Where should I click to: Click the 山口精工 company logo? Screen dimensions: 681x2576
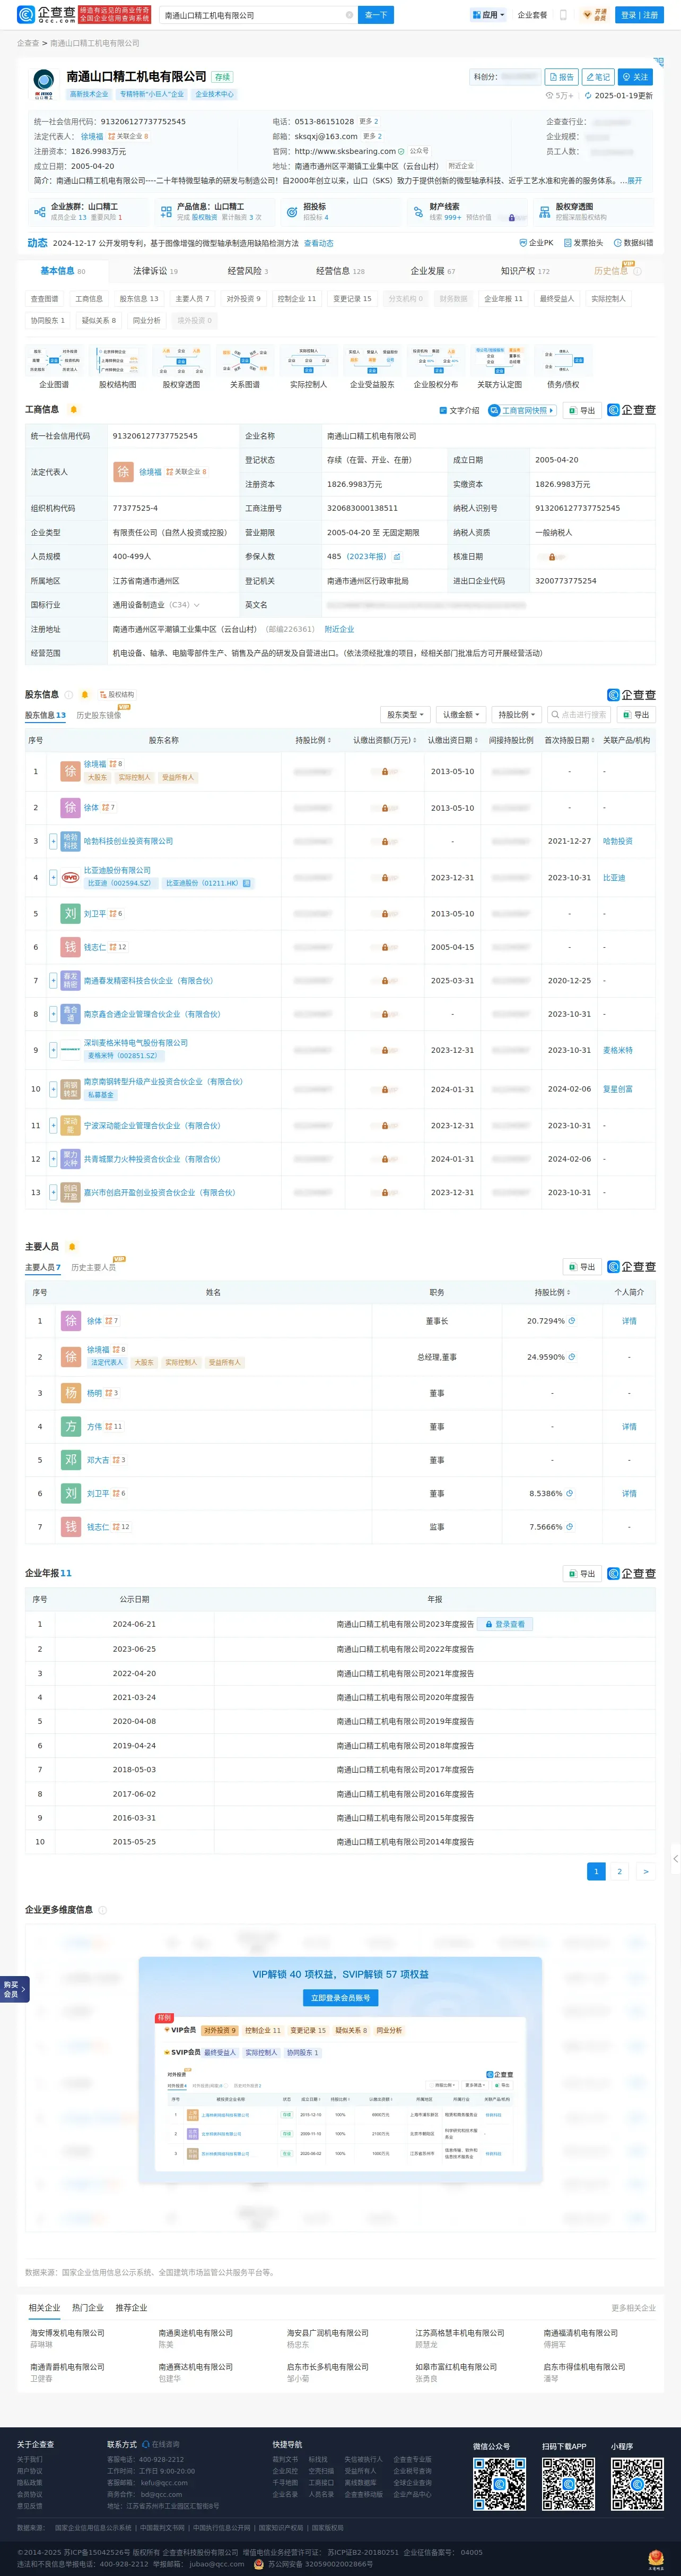click(44, 84)
